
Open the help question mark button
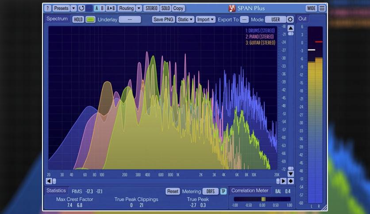pos(48,8)
